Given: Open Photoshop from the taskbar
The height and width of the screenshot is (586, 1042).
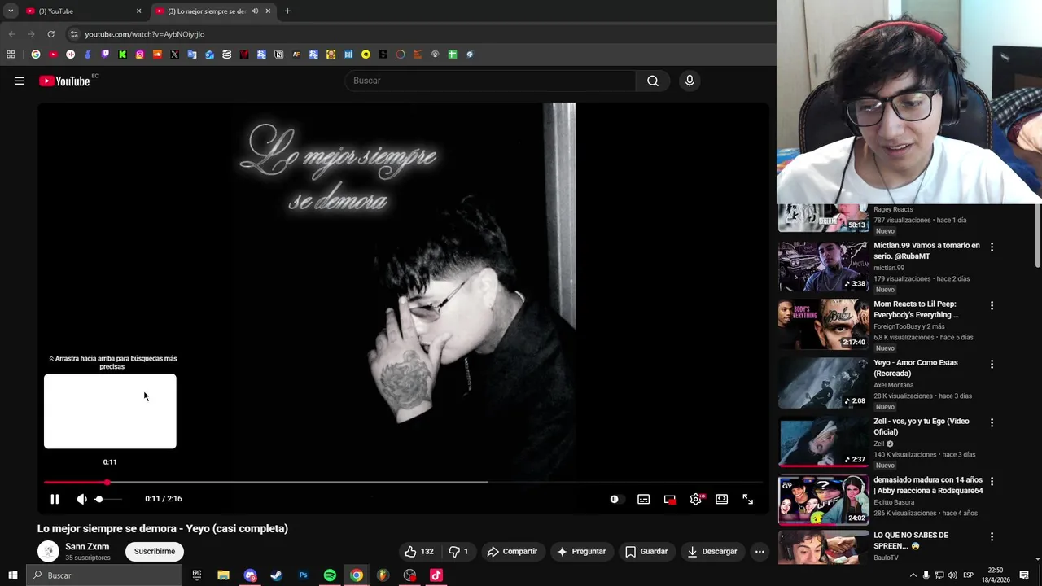Looking at the screenshot, I should point(303,575).
